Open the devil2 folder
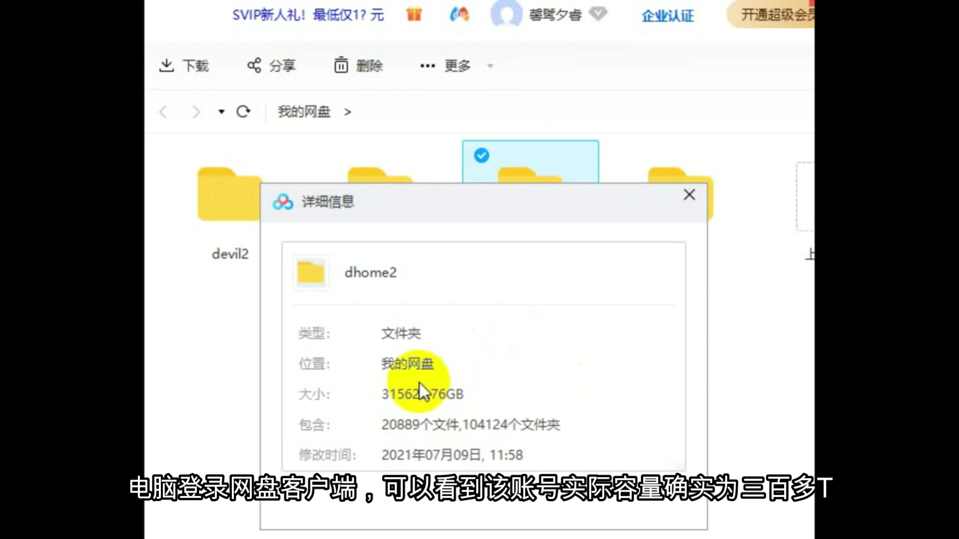Viewport: 959px width, 539px height. point(229,195)
